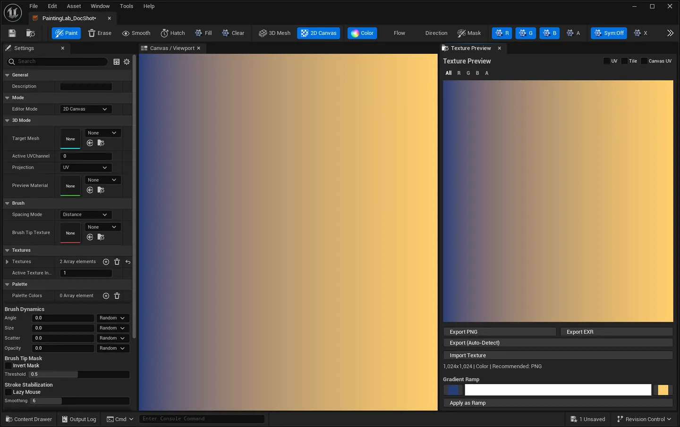Expand the toolbar overflow chevron
680x427 pixels.
coord(670,33)
